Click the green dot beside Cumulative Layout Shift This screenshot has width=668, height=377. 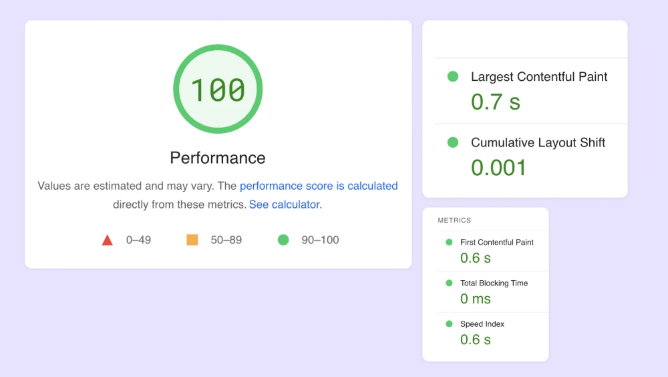(x=453, y=142)
